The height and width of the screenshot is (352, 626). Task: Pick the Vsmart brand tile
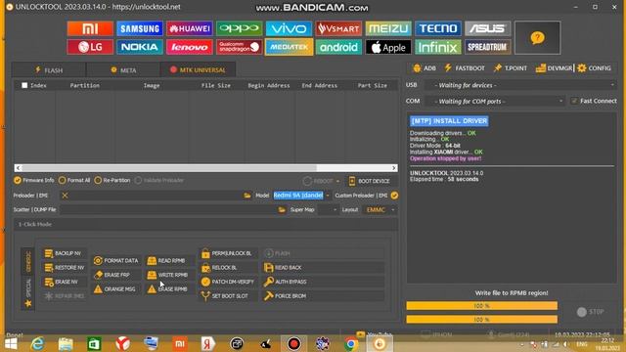[338, 28]
